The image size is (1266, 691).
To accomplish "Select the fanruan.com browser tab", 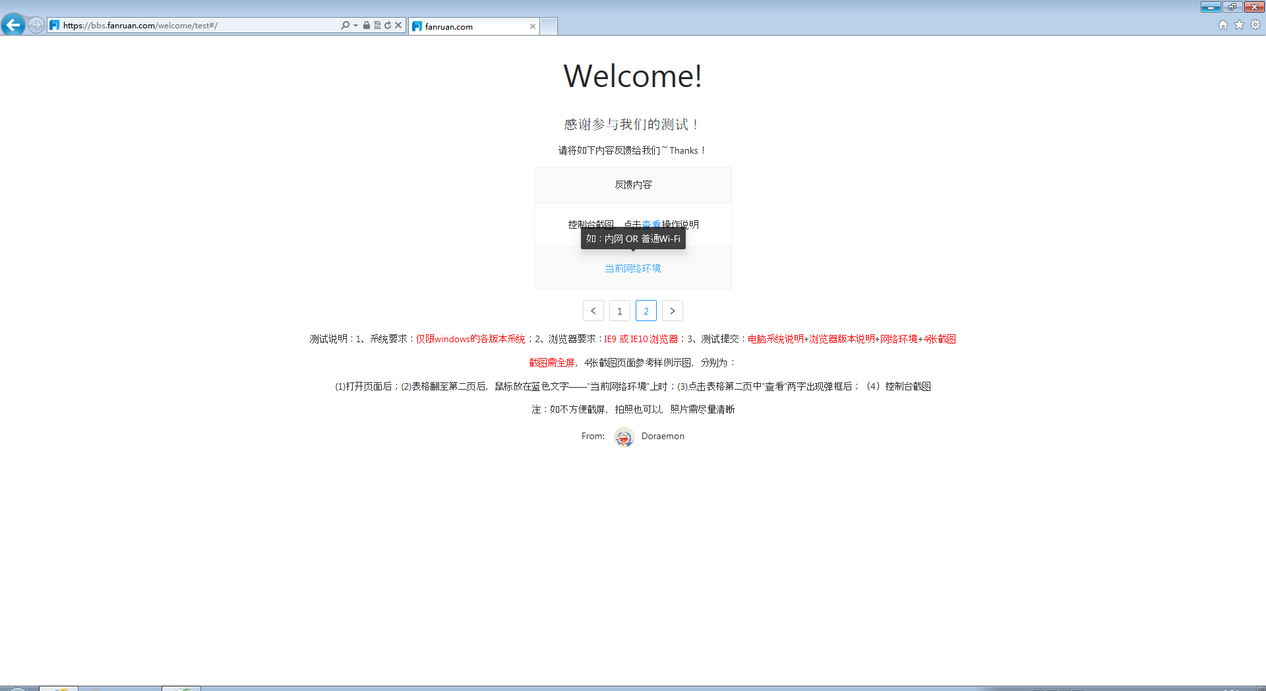I will [473, 26].
